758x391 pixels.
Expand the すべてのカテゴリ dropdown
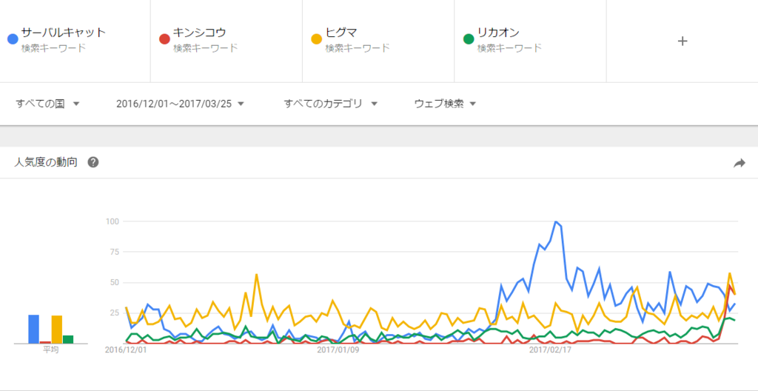click(x=331, y=104)
